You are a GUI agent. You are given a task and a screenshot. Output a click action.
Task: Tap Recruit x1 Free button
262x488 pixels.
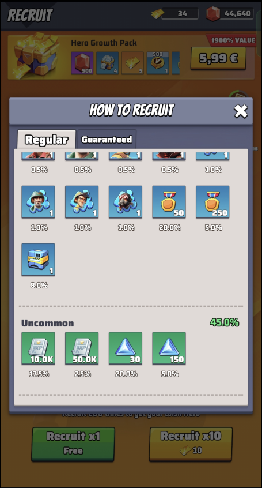coord(73,444)
